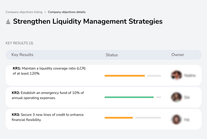The width and height of the screenshot is (207, 139).
Task: Select the Strengthen Liquidity Management Strategies title
Action: [x=88, y=21]
